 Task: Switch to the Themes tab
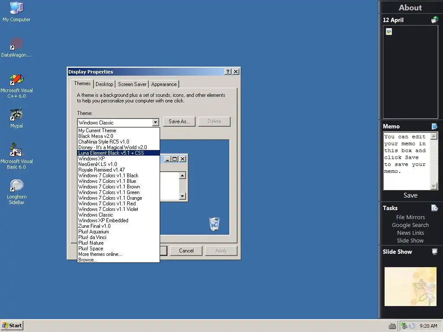point(82,83)
